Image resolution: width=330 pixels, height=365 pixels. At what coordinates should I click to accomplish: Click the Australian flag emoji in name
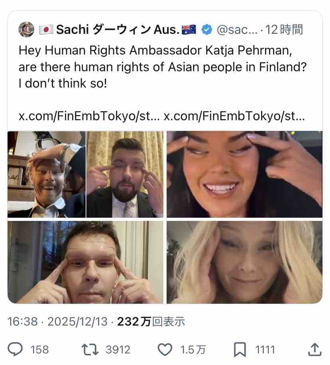point(189,29)
